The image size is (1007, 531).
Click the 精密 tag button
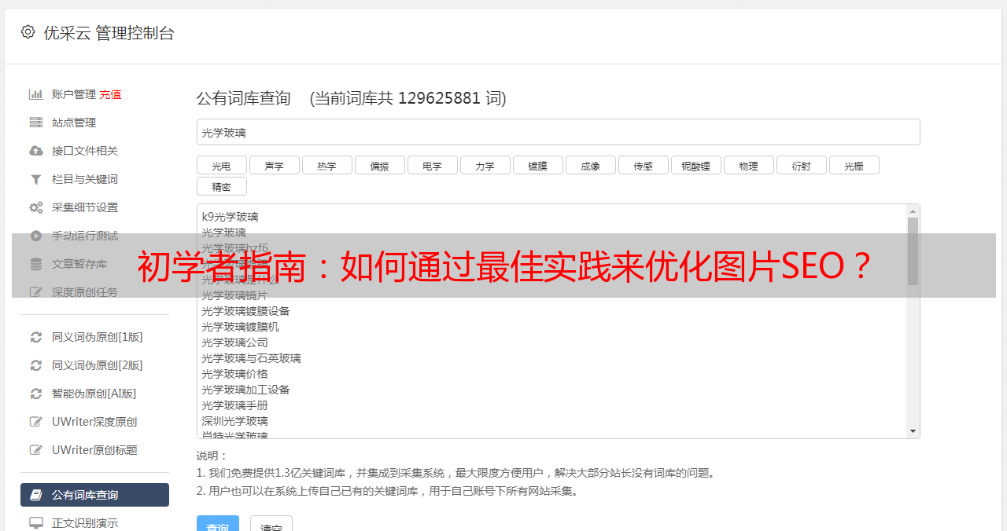click(x=221, y=186)
